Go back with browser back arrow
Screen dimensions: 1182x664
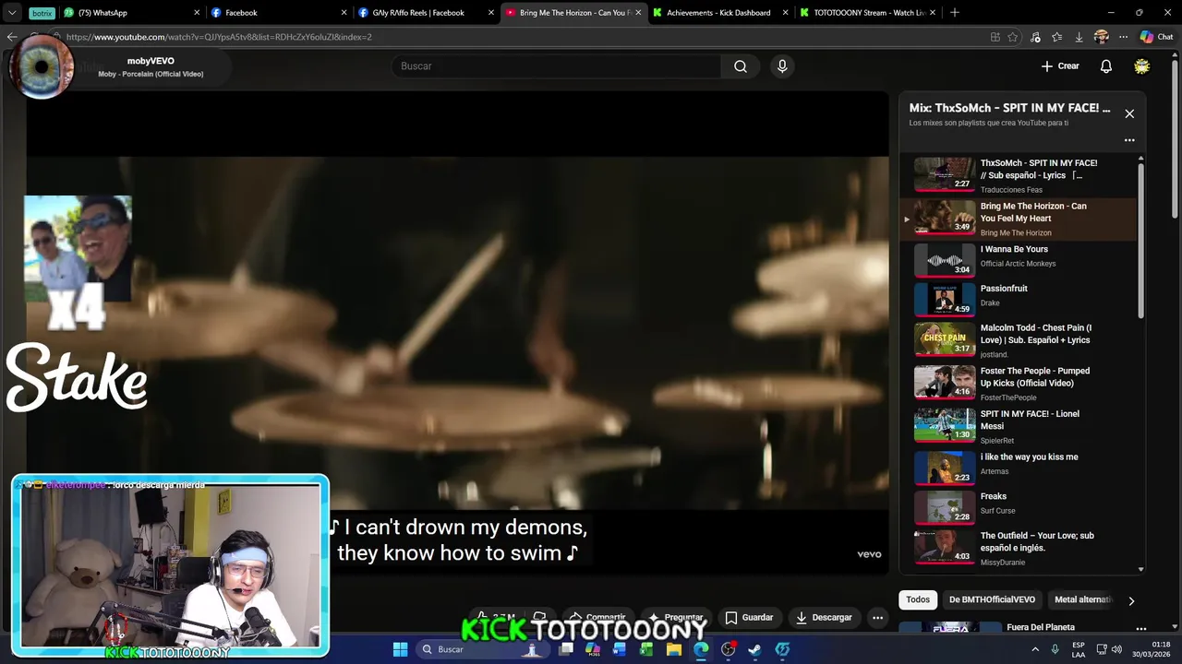pos(12,37)
